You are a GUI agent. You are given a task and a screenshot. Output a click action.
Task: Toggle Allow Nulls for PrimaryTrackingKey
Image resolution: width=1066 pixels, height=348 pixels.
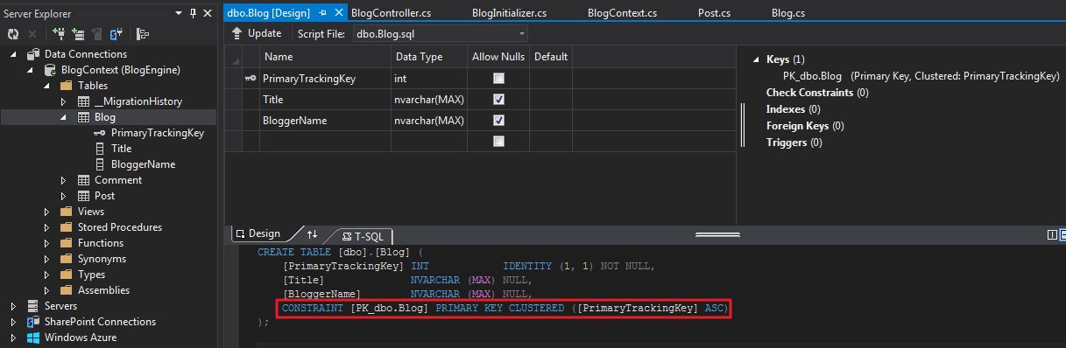[498, 79]
